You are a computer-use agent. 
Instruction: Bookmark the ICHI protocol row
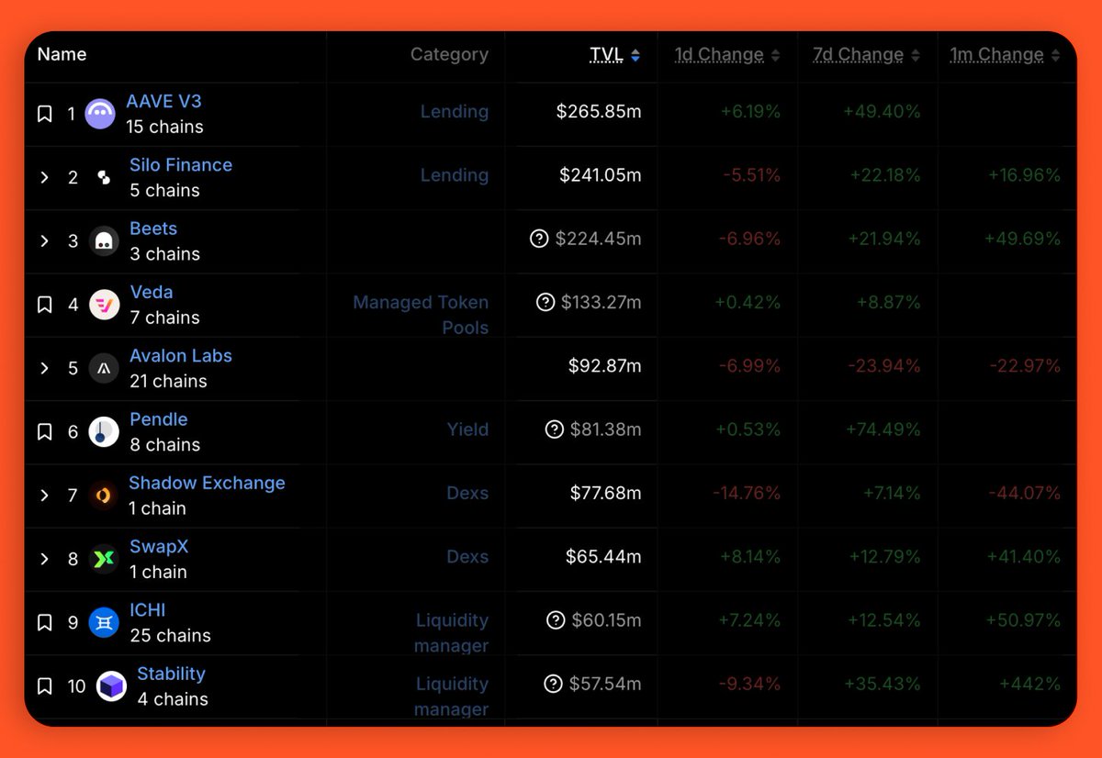[x=44, y=623]
